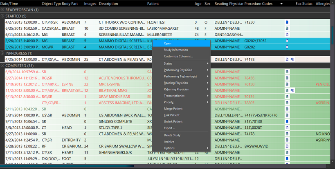Collapse the STARTED (5) group
The width and height of the screenshot is (335, 169).
coord(3,16)
